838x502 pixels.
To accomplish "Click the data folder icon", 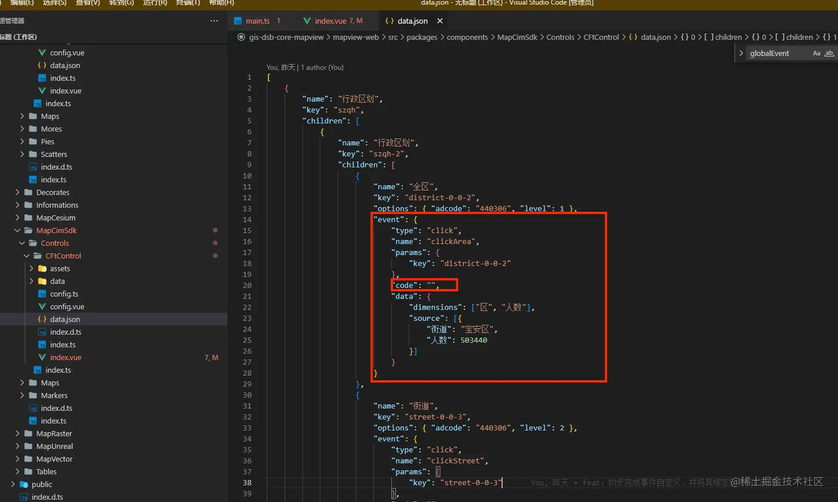I will tap(42, 281).
